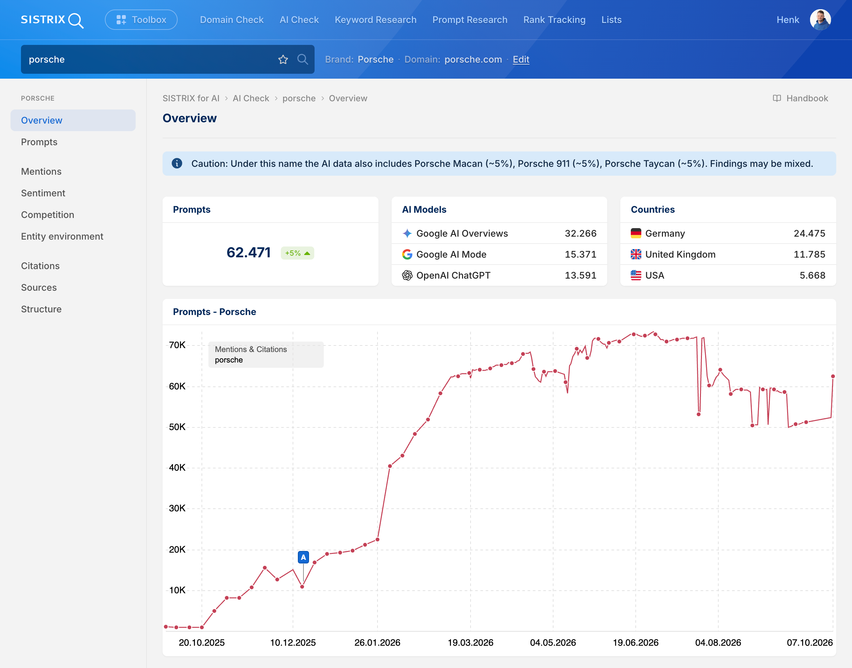Select Overview in the sidebar

click(73, 120)
